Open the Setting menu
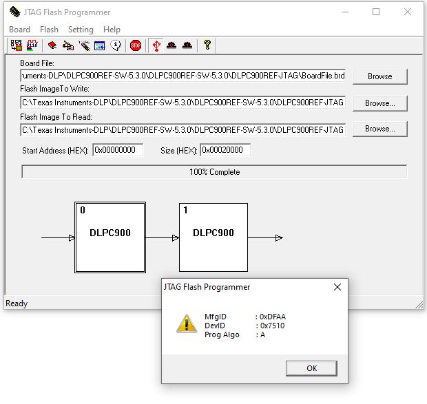Screen dimensions: 427x404 click(81, 30)
